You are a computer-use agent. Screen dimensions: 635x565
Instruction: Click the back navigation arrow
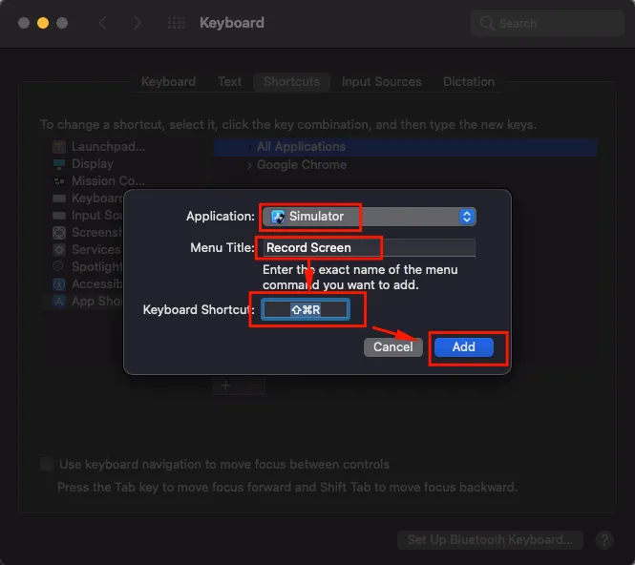(103, 23)
